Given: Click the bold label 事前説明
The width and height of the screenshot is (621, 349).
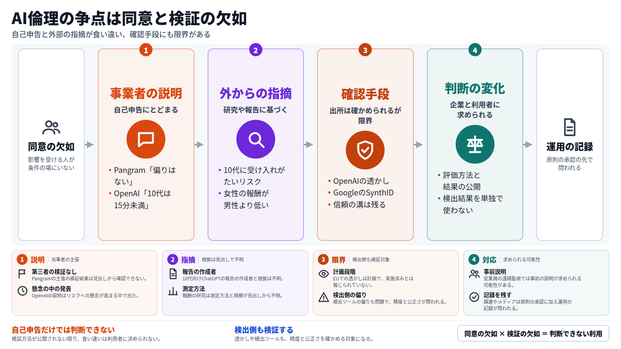Looking at the screenshot, I should click(x=495, y=272).
